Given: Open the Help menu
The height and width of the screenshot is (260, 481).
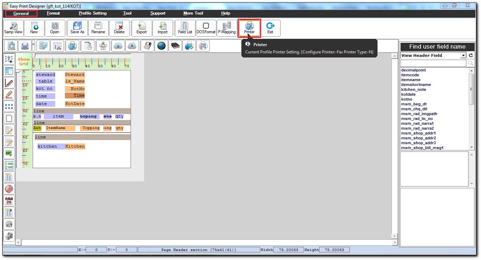Looking at the screenshot, I should [x=226, y=14].
